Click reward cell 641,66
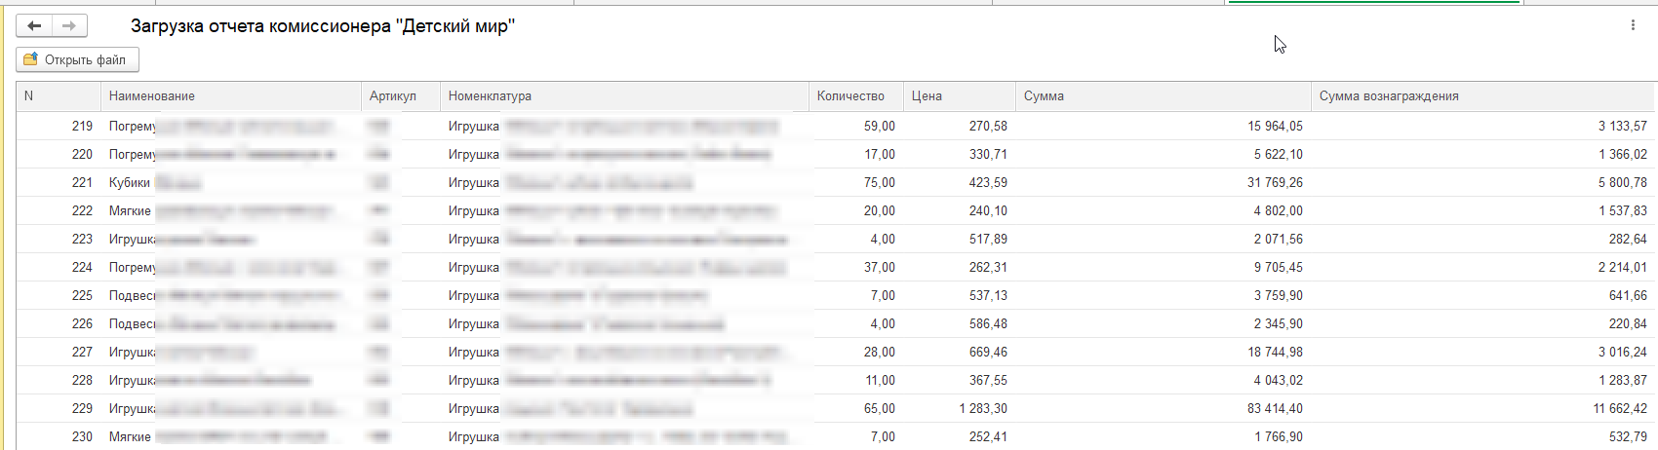 [x=1483, y=295]
